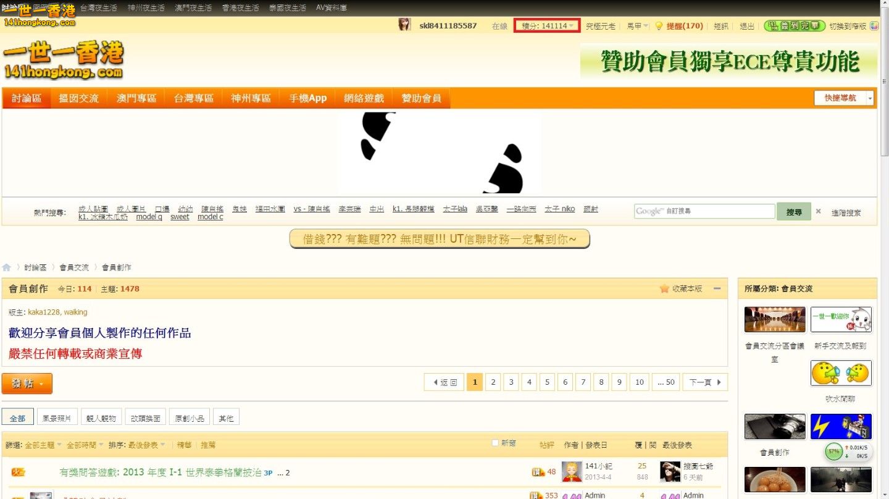This screenshot has height=499, width=889.
Task: Click the green 簽到完畢 sign-in badge
Action: (795, 25)
